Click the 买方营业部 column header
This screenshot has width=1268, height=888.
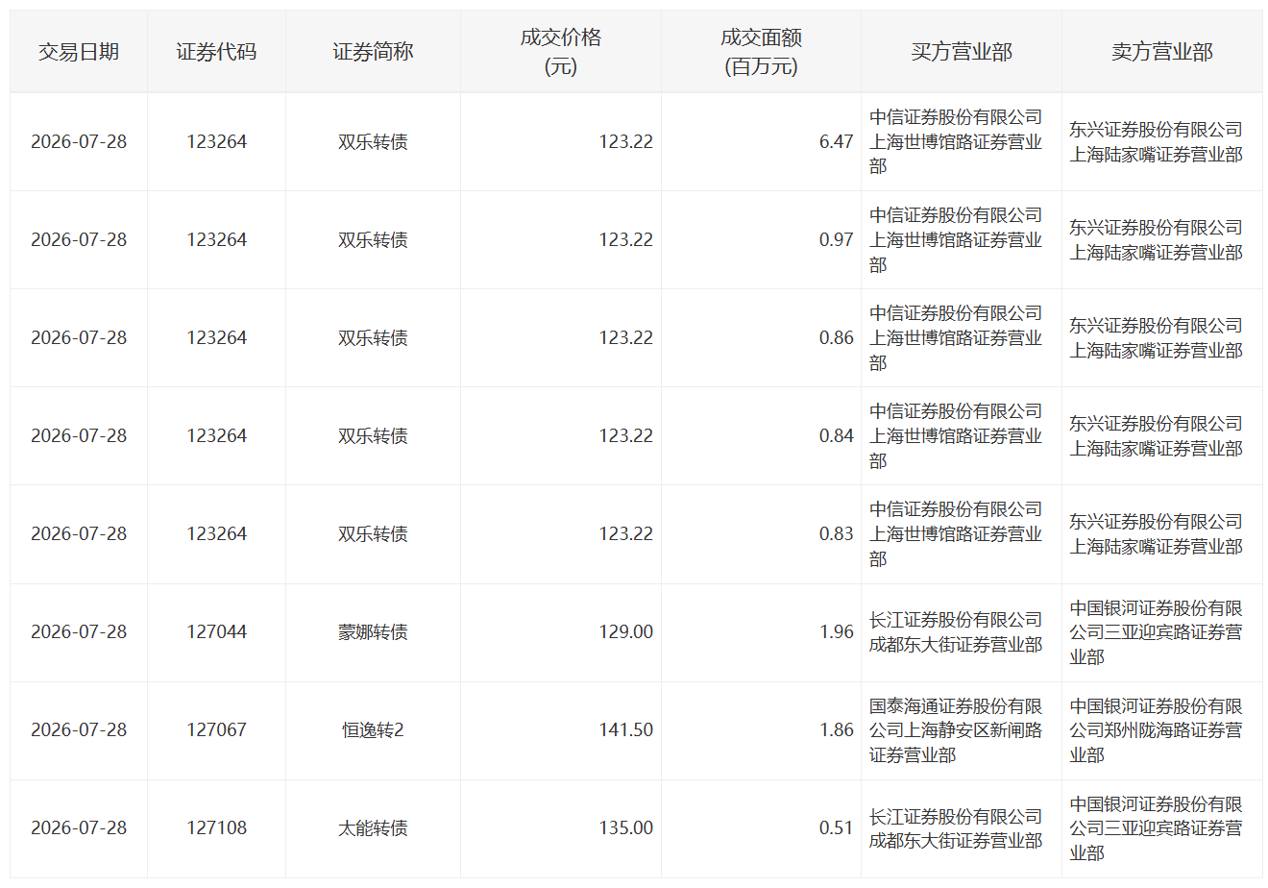pos(962,52)
